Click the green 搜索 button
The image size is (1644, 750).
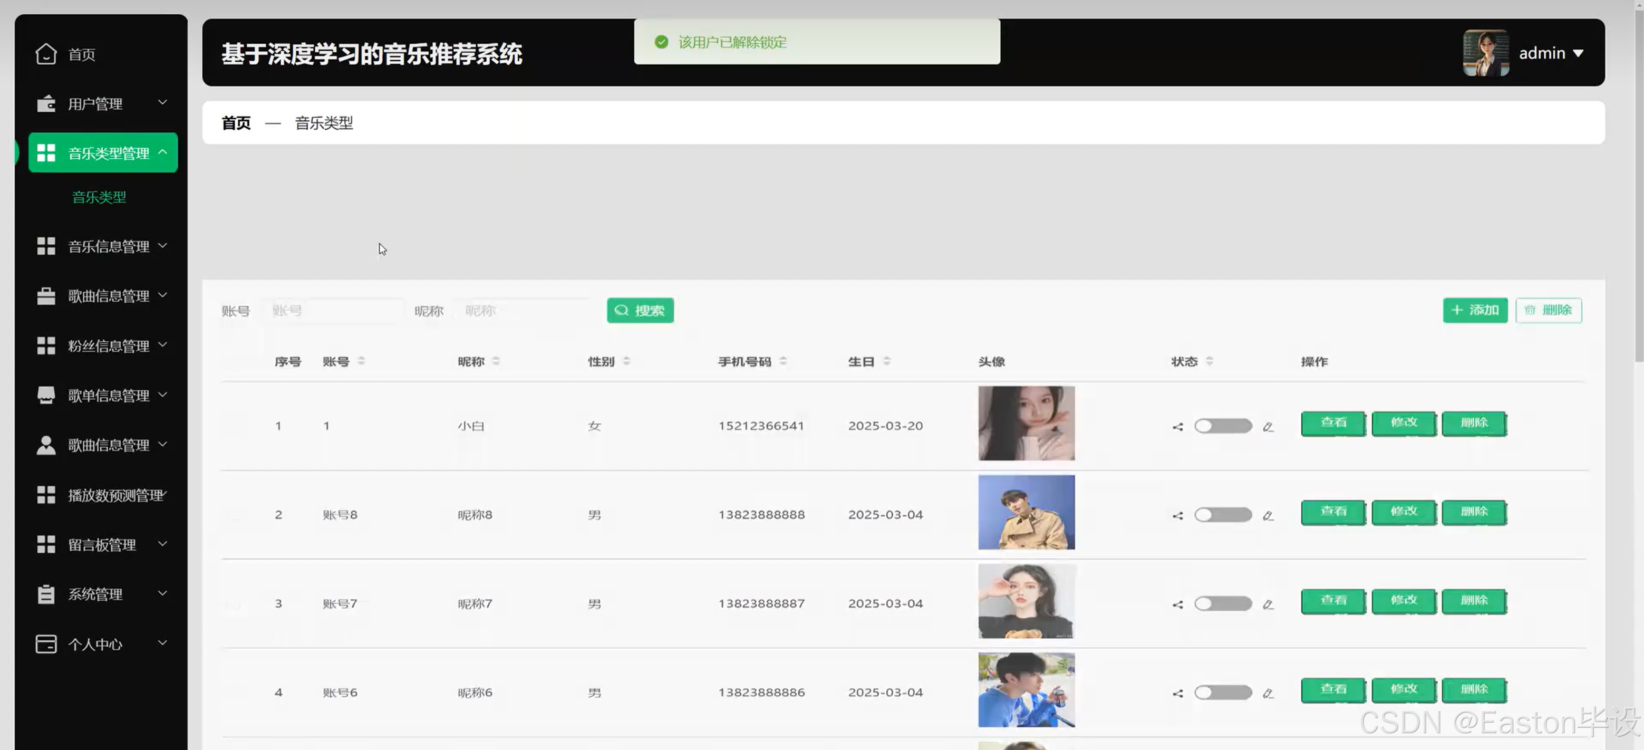tap(640, 310)
